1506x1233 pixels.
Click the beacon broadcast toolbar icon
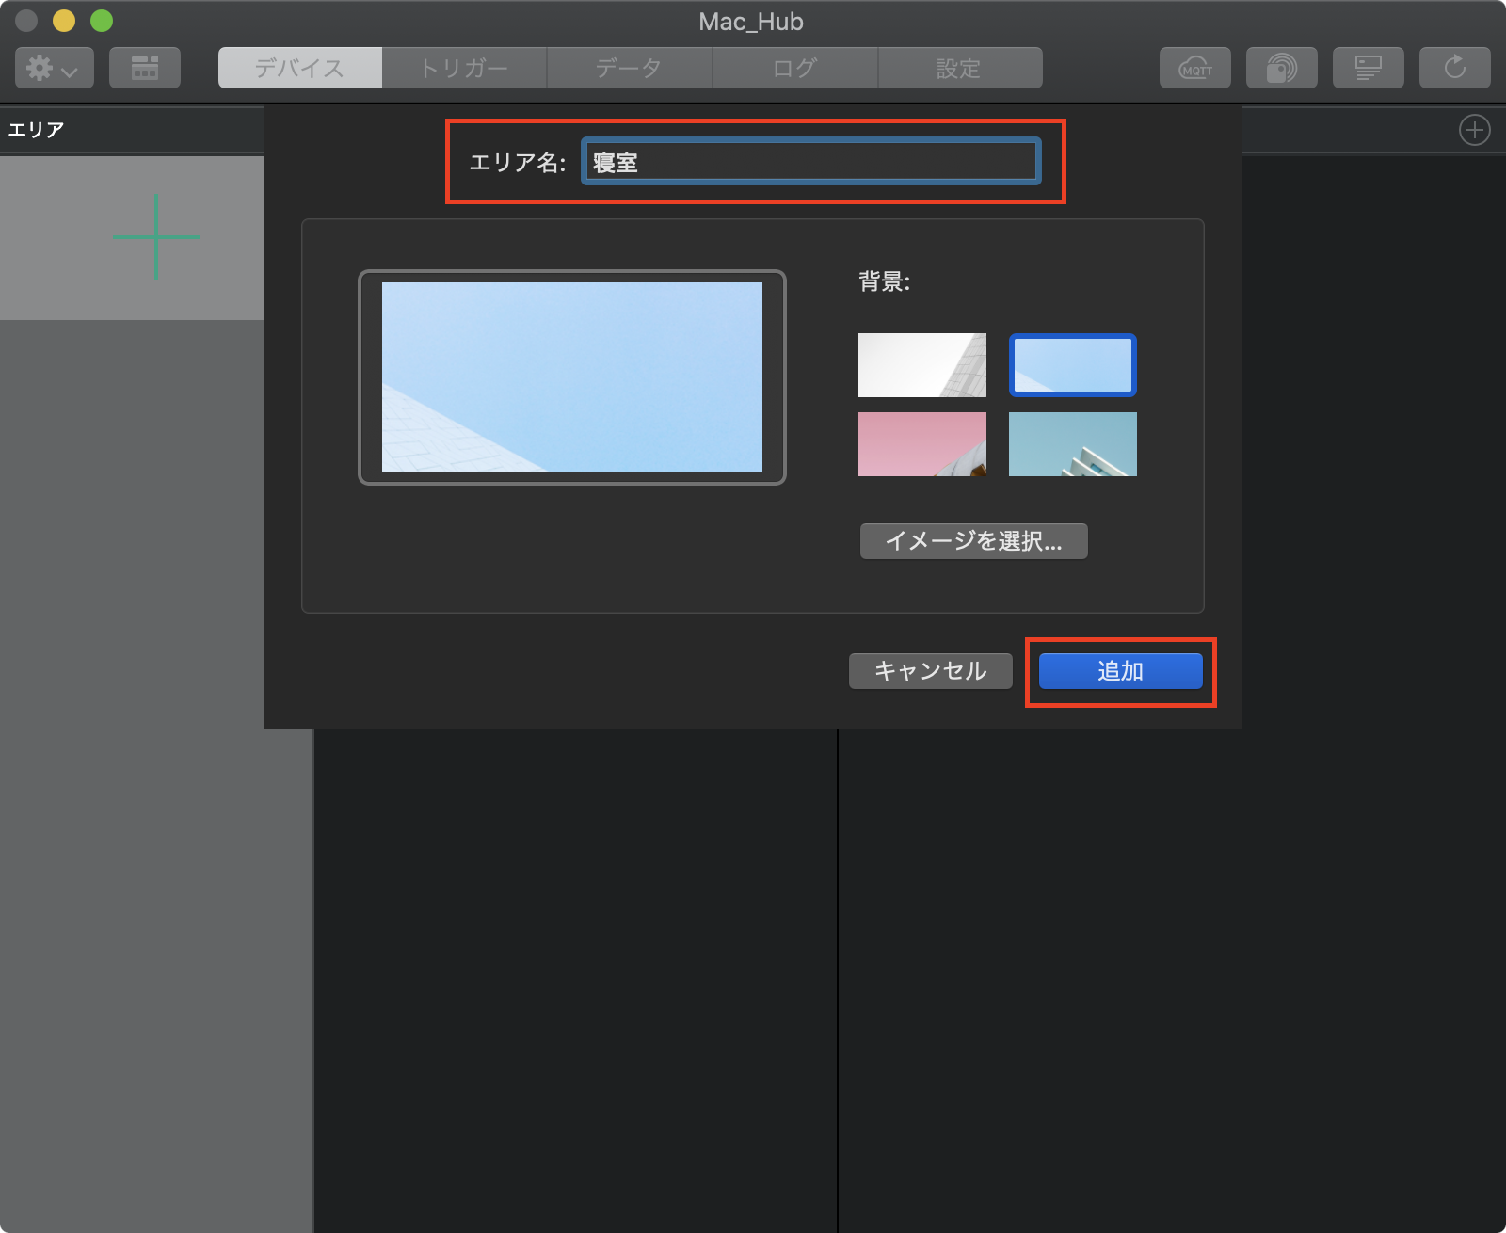[x=1282, y=68]
